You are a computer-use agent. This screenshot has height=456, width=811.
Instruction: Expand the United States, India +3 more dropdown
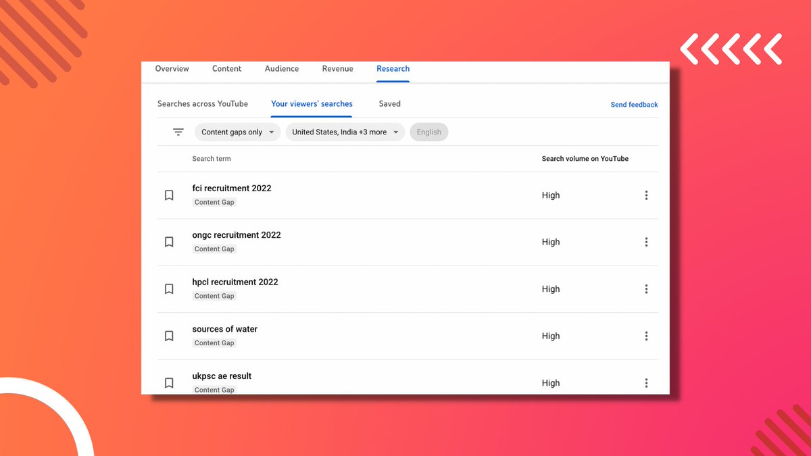click(x=345, y=132)
